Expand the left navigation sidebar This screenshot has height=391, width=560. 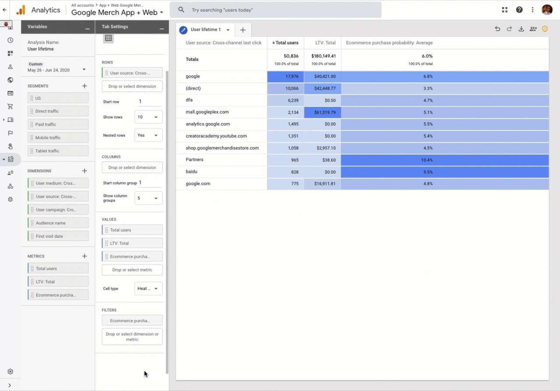click(10, 385)
